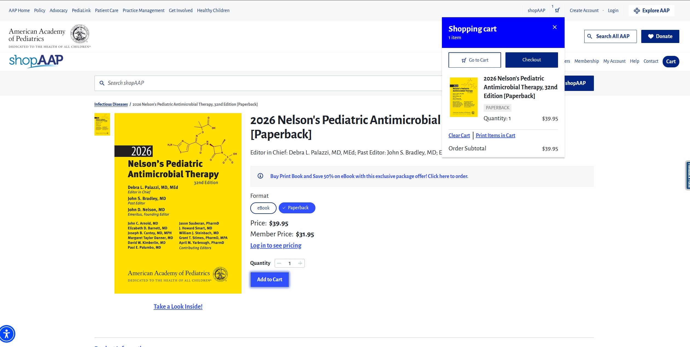This screenshot has width=690, height=347.
Task: Open the PediaLink menu item
Action: [81, 10]
